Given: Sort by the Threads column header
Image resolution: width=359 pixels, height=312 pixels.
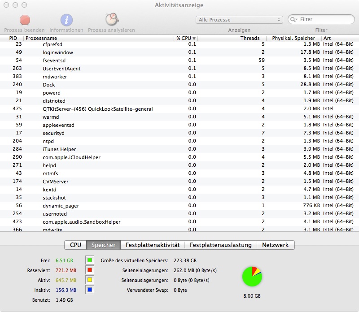Looking at the screenshot, I should [232, 38].
